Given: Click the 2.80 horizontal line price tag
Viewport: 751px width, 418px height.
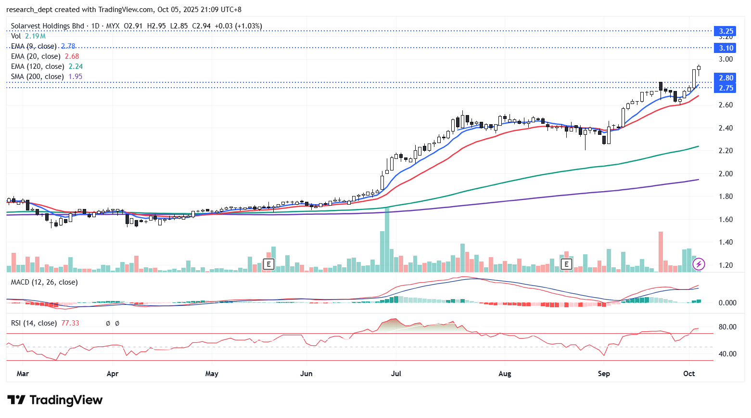Looking at the screenshot, I should tap(726, 78).
